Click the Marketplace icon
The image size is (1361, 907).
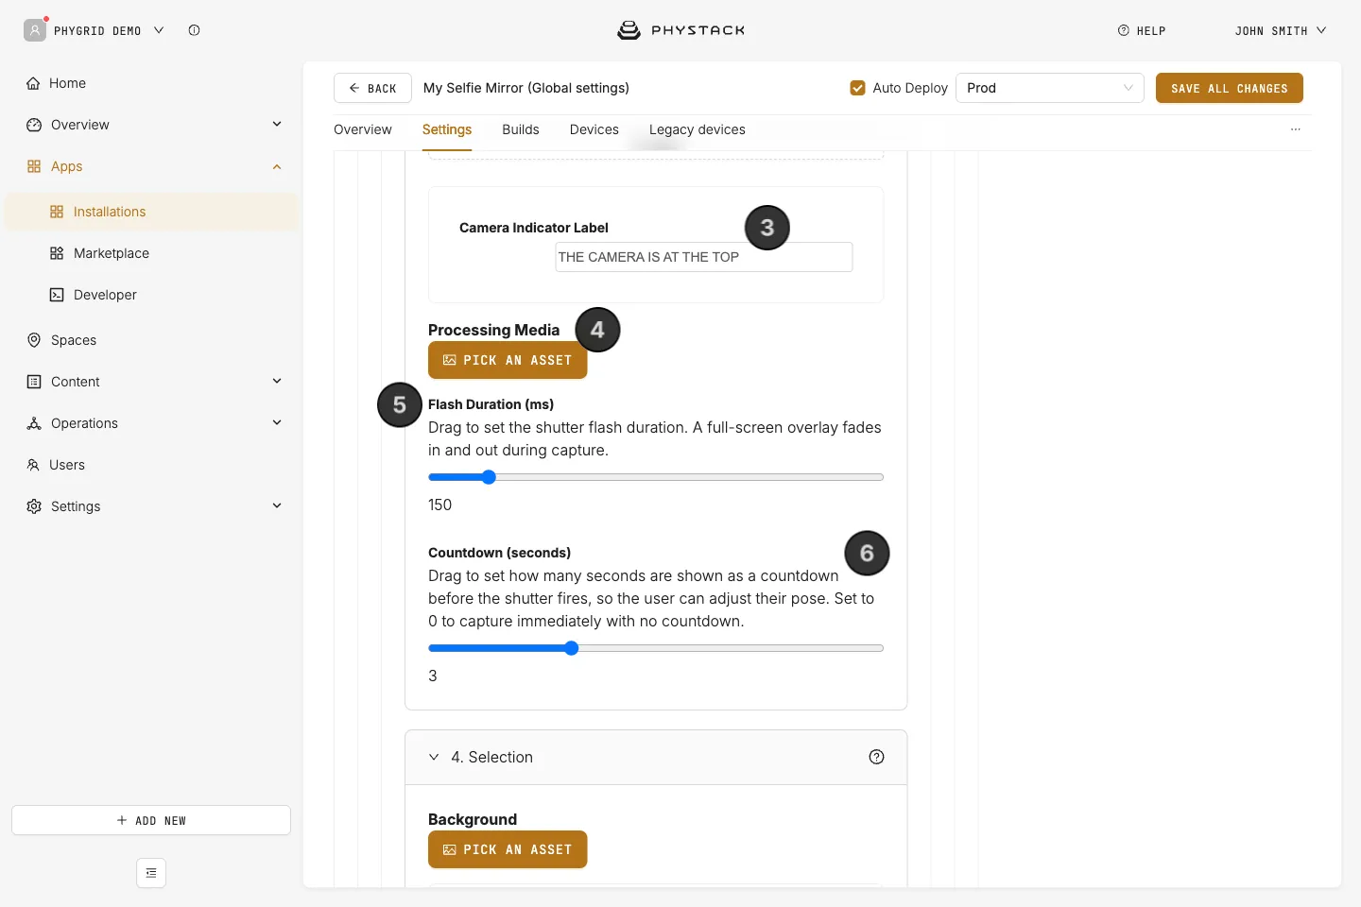(x=57, y=253)
